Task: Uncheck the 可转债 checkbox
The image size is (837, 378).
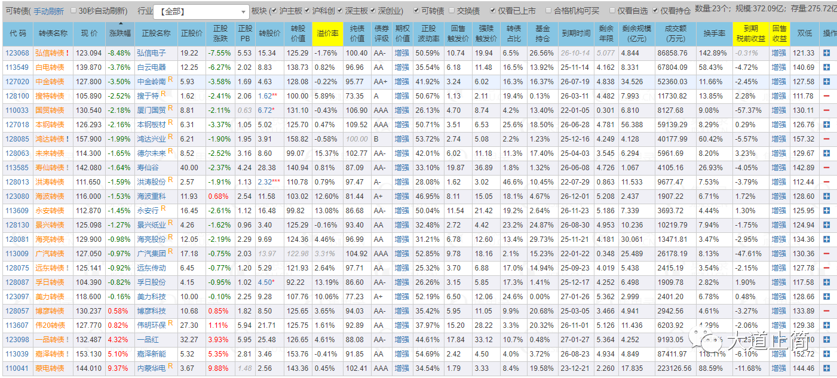Action: pos(416,11)
